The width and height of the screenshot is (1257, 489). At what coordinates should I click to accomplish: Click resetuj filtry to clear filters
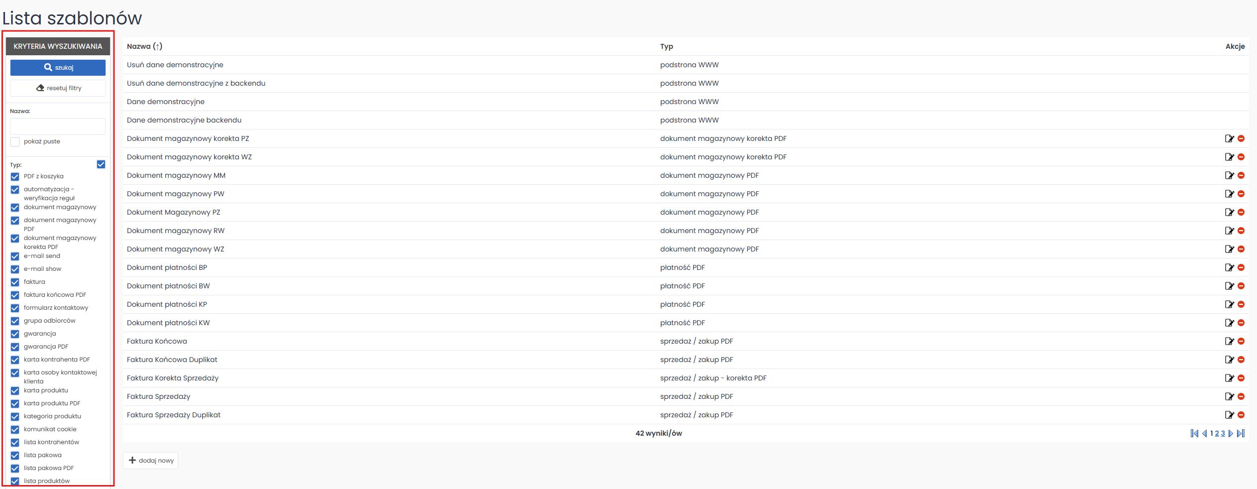point(58,88)
